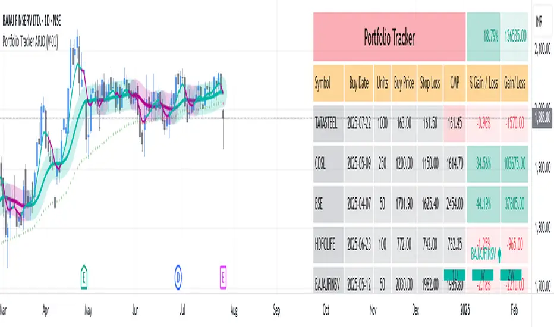Click the green BAJAJFINSV up-arrow label
Viewport: 554px width, 327px height.
(486, 254)
